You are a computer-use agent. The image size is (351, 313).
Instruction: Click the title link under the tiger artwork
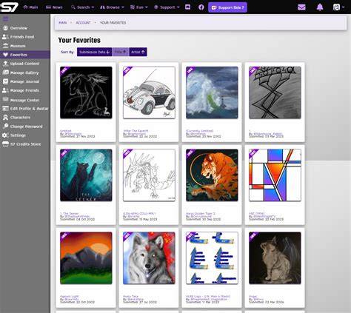(201, 213)
